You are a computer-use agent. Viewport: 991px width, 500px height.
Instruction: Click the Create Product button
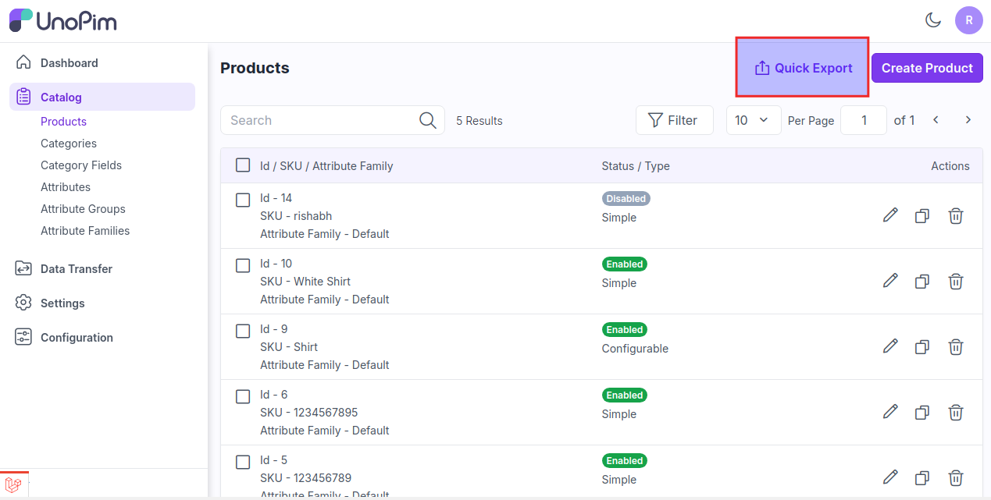pos(927,68)
